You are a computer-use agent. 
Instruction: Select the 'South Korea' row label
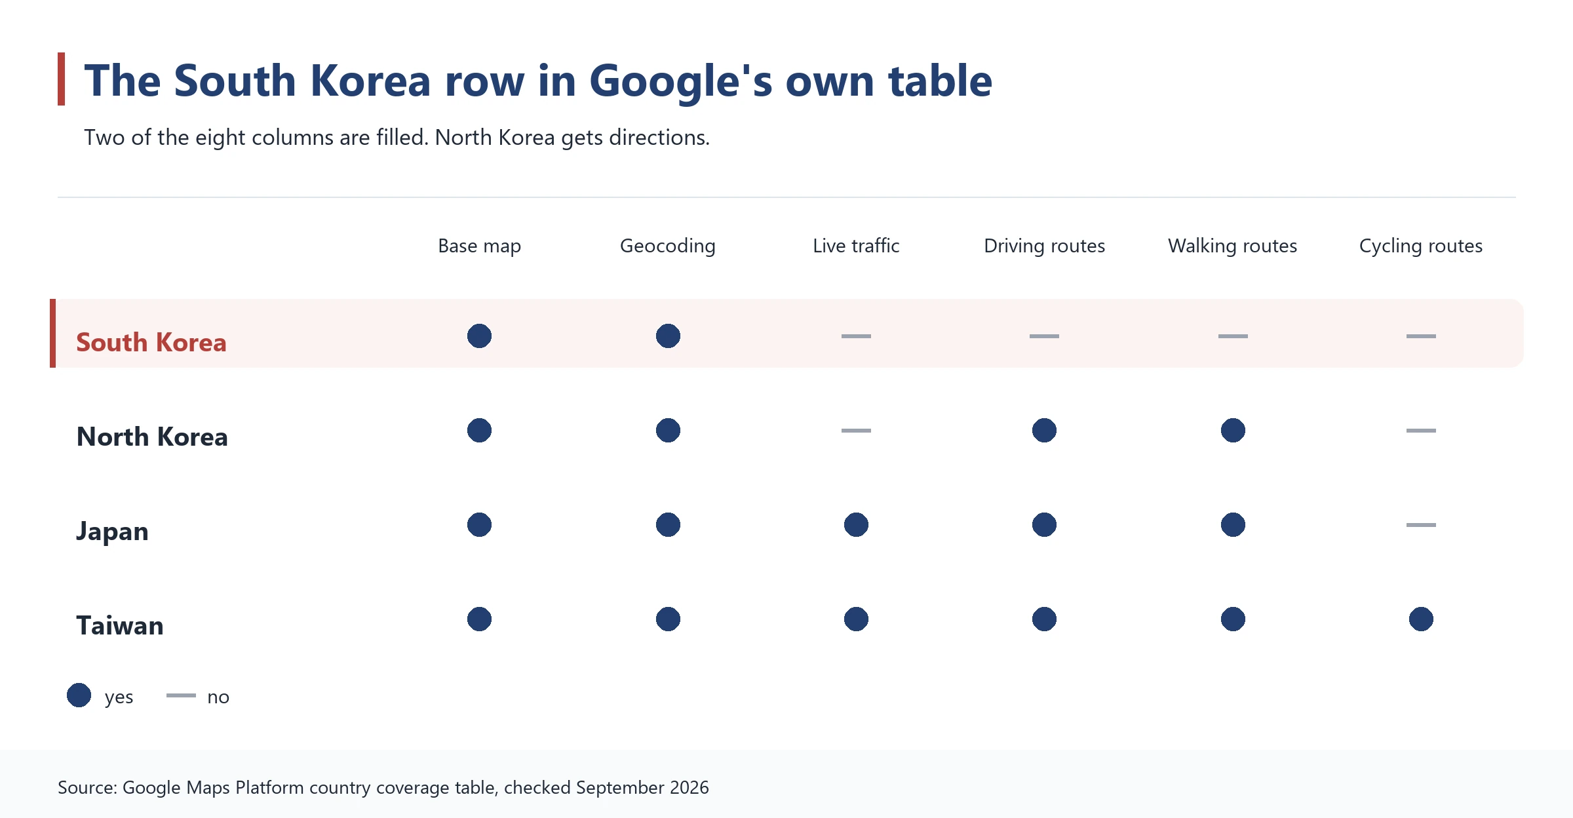[151, 342]
